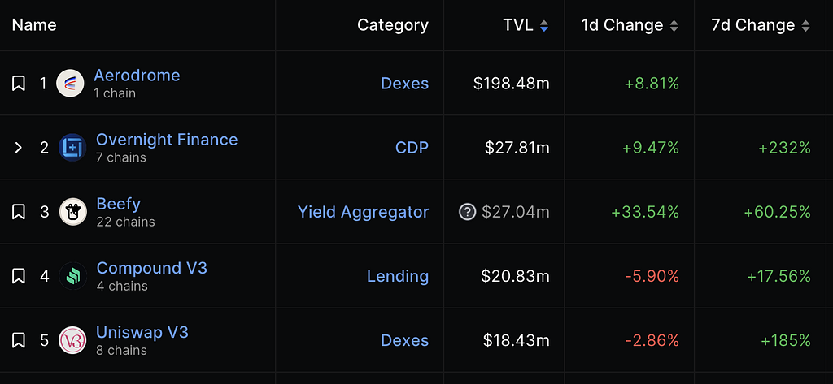Click the Compound V3 logo icon
The width and height of the screenshot is (833, 384).
coord(72,276)
